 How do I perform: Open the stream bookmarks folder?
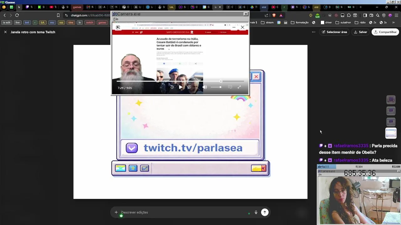click(x=267, y=22)
